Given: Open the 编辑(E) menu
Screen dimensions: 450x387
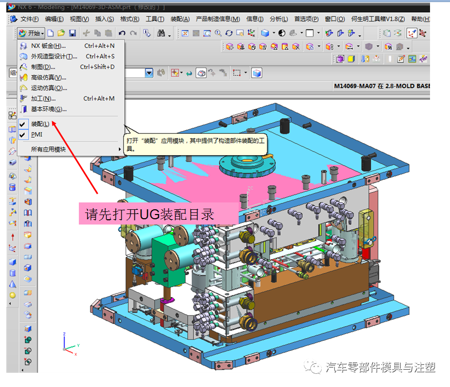Looking at the screenshot, I should click(54, 19).
